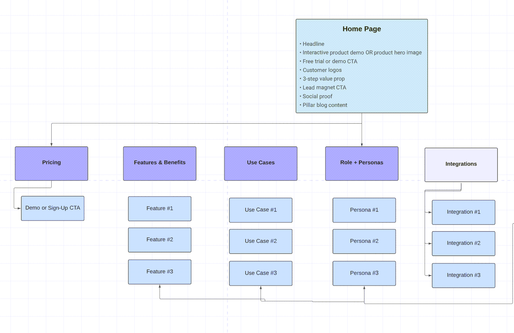Click the Integrations shape
514x333 pixels.
point(461,164)
